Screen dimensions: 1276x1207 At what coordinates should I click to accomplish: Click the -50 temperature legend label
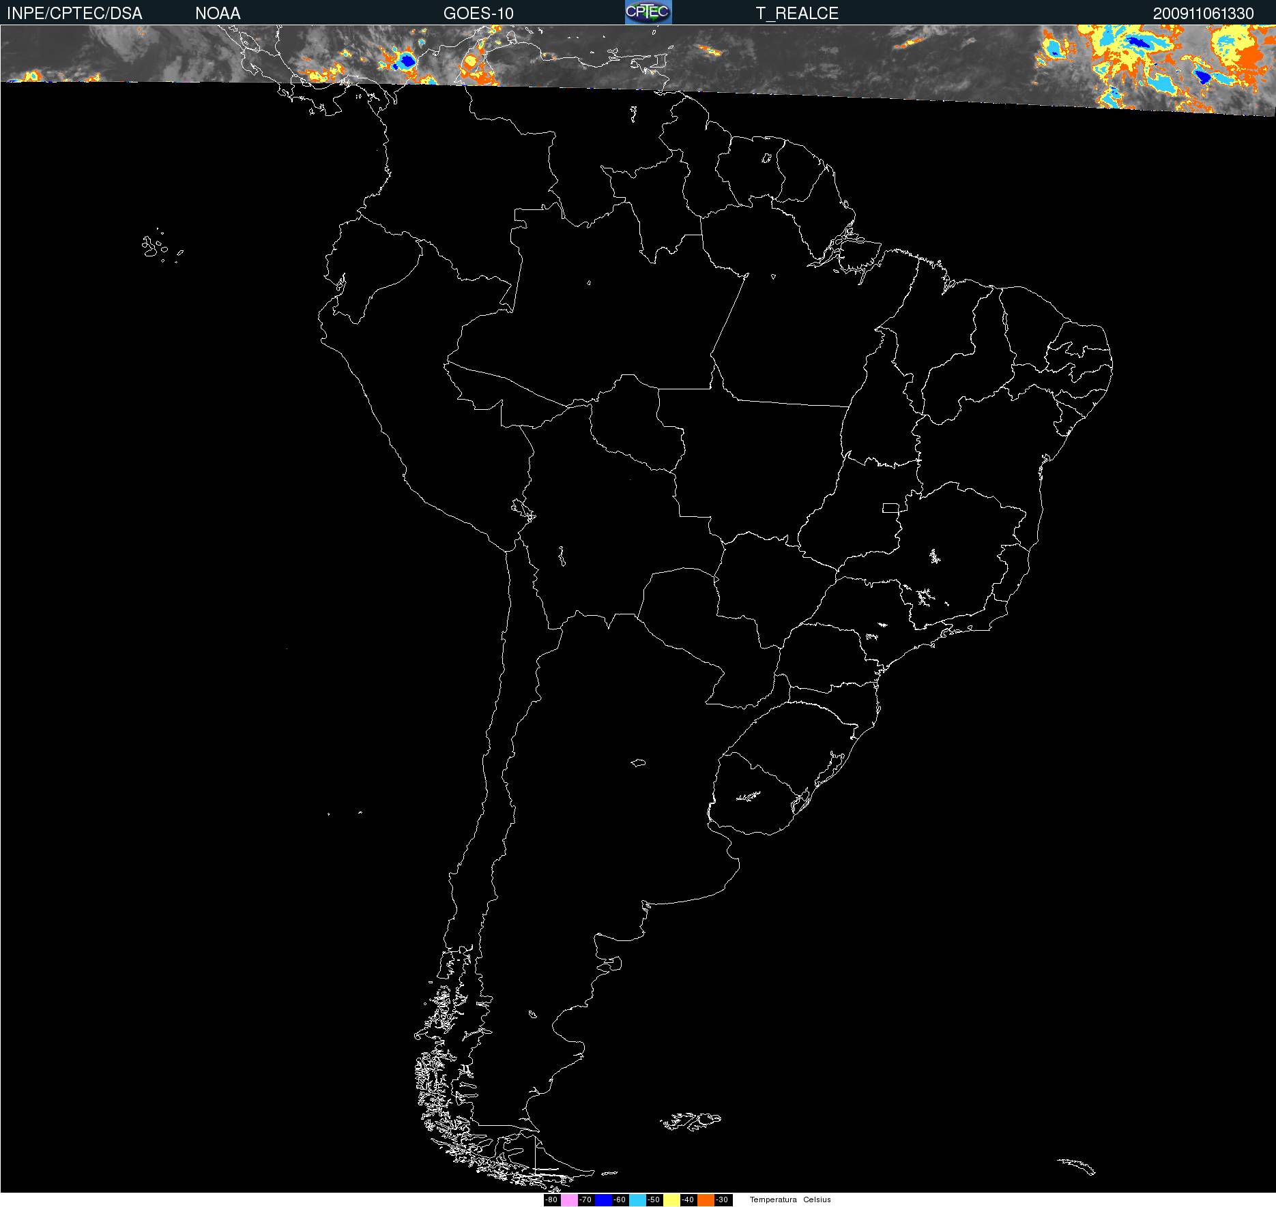pyautogui.click(x=654, y=1200)
